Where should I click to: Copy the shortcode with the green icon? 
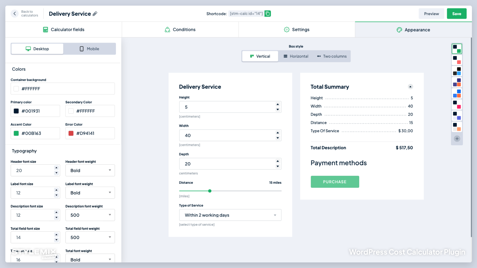pyautogui.click(x=267, y=13)
